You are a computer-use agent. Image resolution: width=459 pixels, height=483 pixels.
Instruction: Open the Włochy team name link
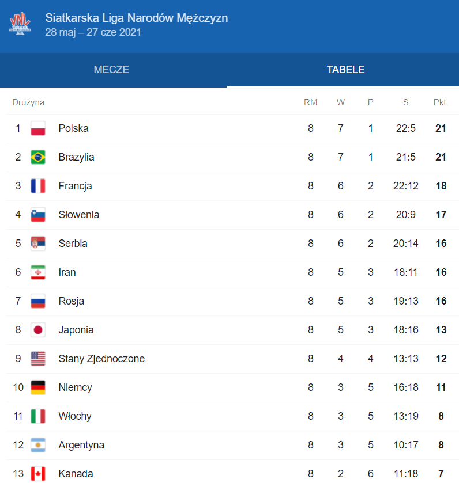75,416
